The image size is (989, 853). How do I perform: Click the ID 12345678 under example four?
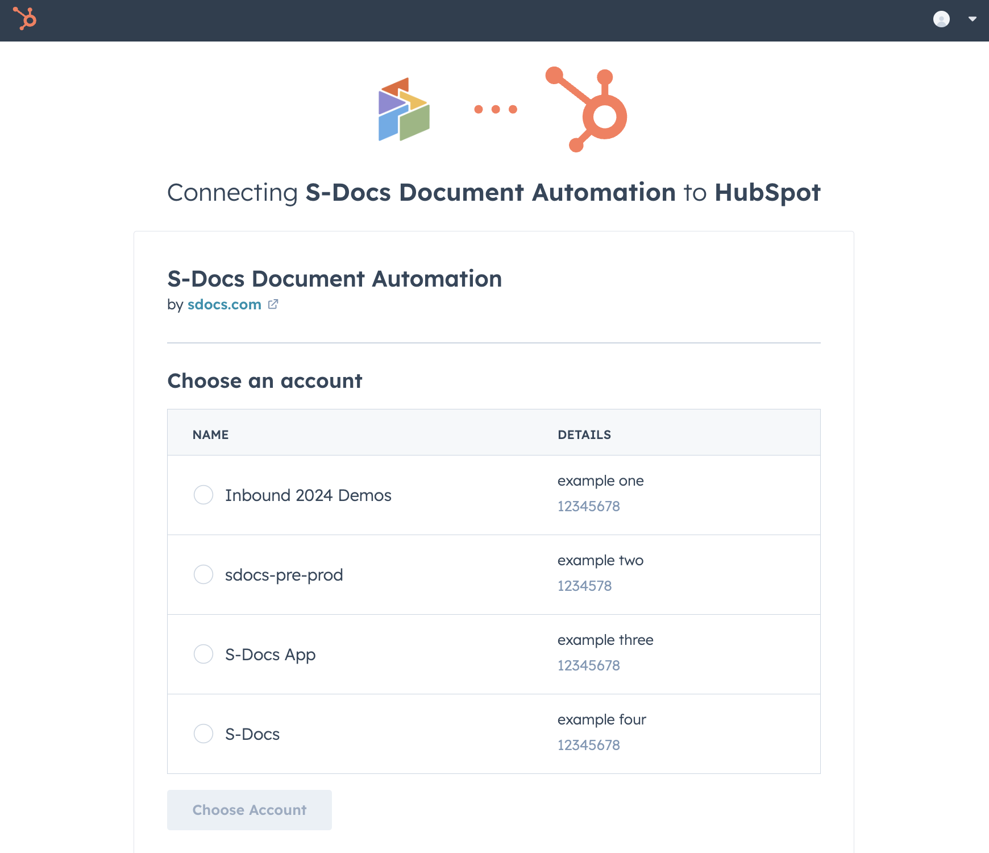(x=589, y=745)
